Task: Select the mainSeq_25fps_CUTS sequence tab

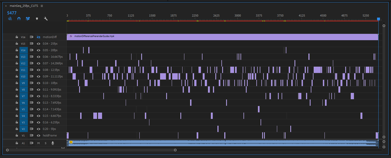Action: tap(24, 6)
